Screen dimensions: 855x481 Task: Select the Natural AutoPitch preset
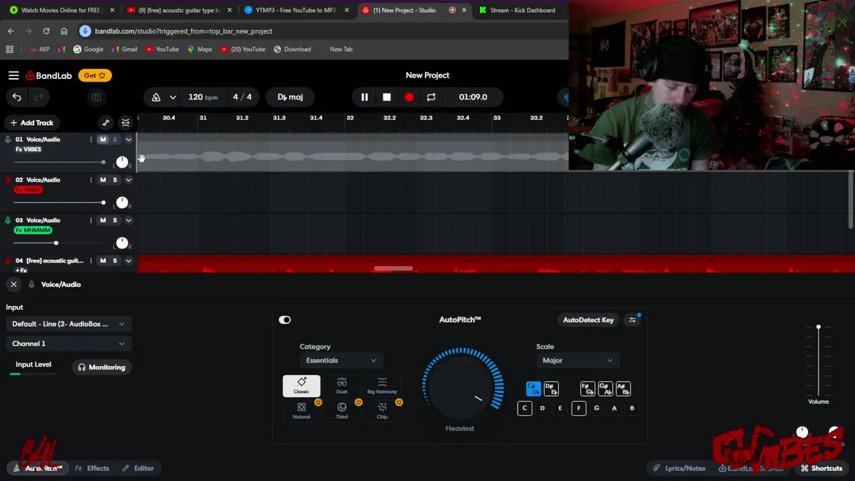[x=301, y=410]
